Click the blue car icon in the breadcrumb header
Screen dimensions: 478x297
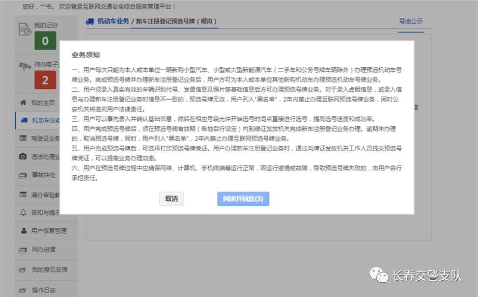[90, 22]
